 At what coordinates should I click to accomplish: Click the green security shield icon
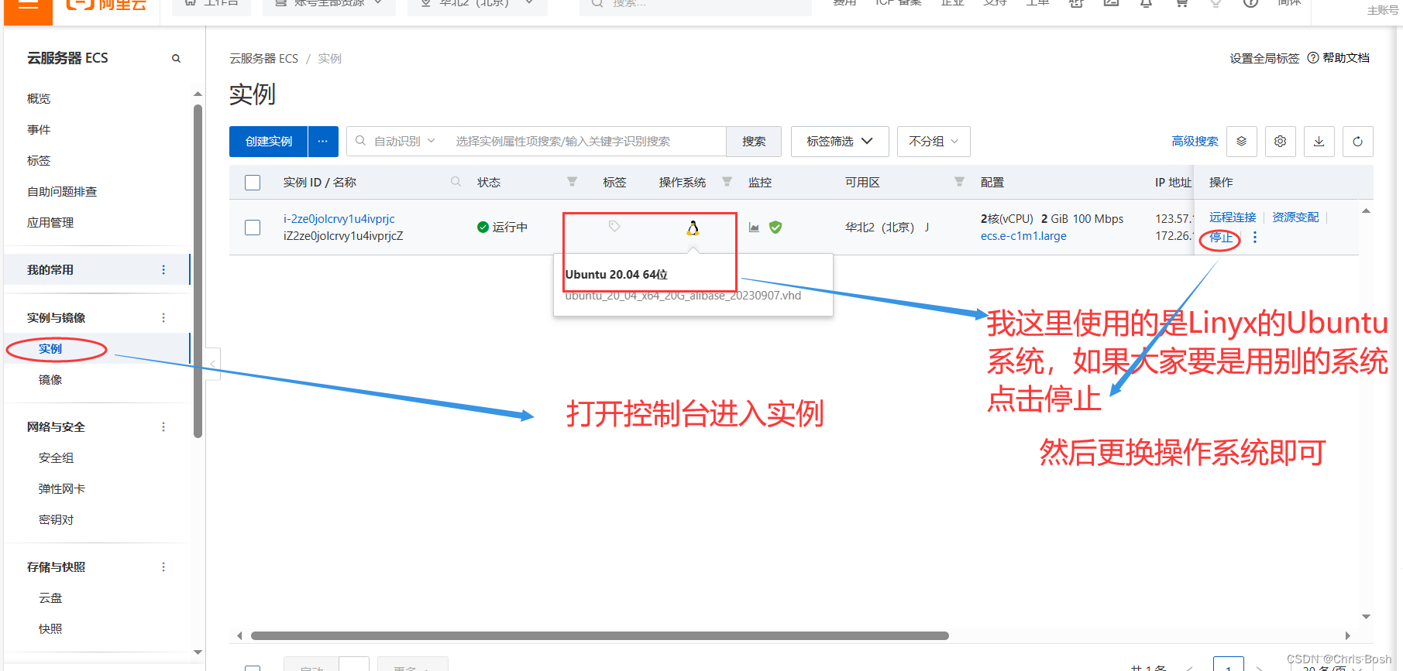[x=775, y=228]
